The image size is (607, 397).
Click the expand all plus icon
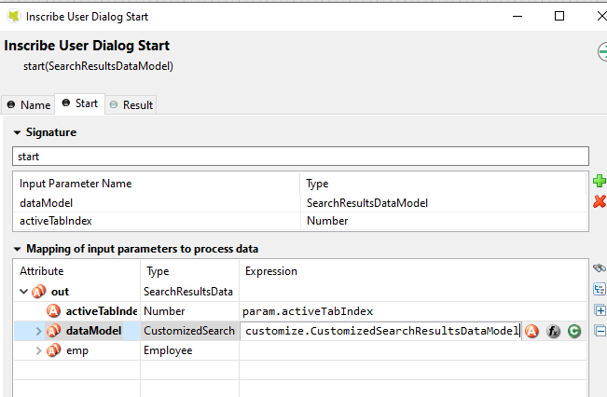pos(600,310)
